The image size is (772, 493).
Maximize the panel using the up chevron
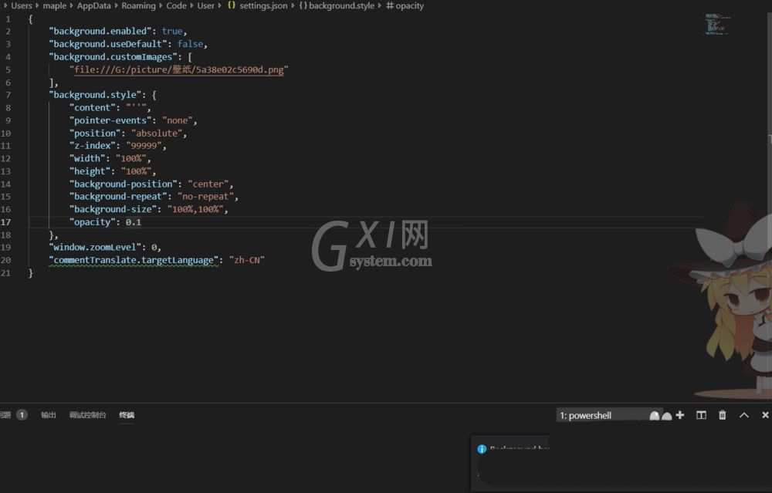click(744, 415)
